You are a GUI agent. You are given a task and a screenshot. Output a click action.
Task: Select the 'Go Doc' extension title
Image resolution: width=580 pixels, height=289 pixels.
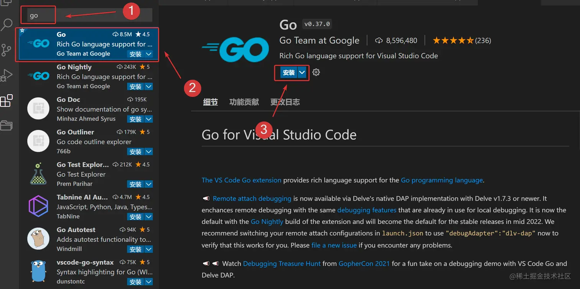pyautogui.click(x=68, y=100)
